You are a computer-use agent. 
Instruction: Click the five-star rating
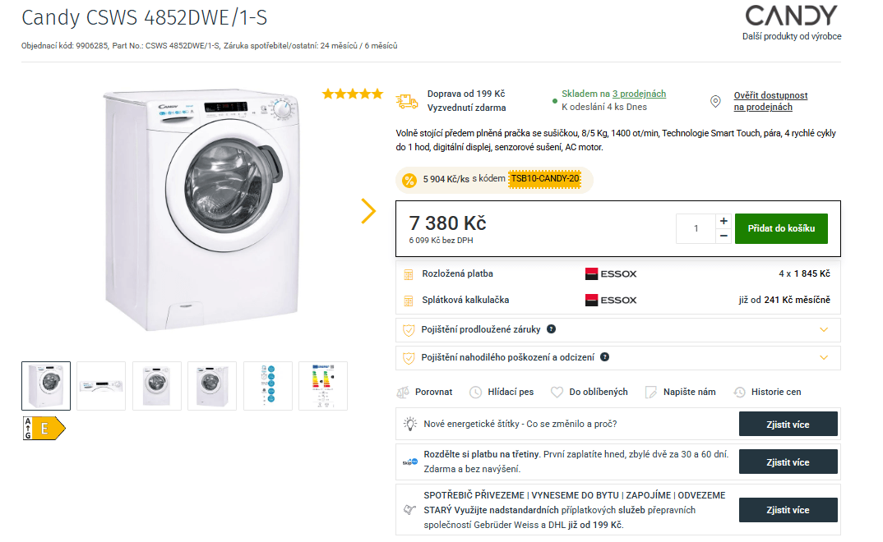pyautogui.click(x=353, y=94)
